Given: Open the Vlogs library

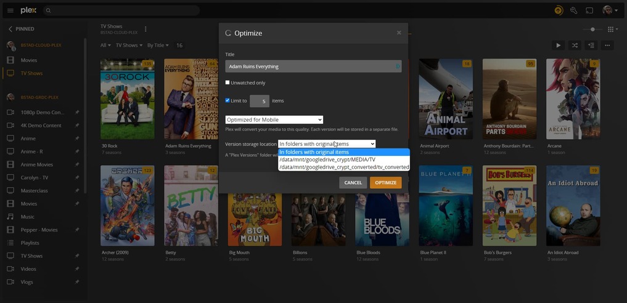Looking at the screenshot, I should (x=27, y=282).
